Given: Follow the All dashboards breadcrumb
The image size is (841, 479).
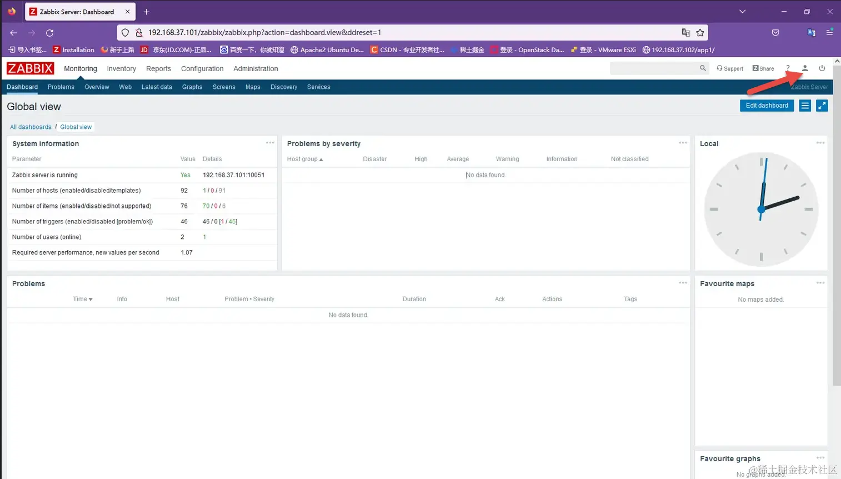Looking at the screenshot, I should click(31, 127).
